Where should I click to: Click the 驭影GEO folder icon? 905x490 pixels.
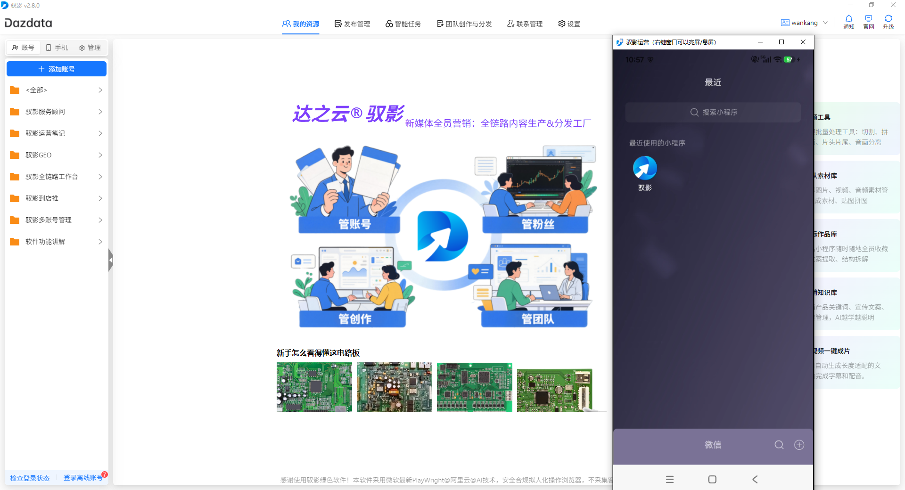(15, 155)
